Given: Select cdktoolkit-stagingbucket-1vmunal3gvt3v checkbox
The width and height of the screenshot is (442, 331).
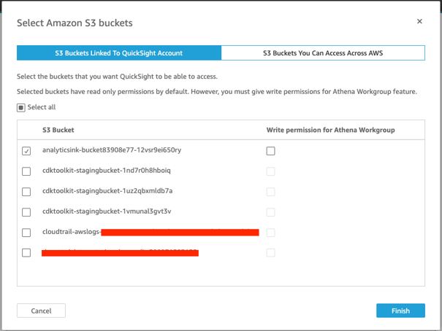Looking at the screenshot, I should pos(26,212).
